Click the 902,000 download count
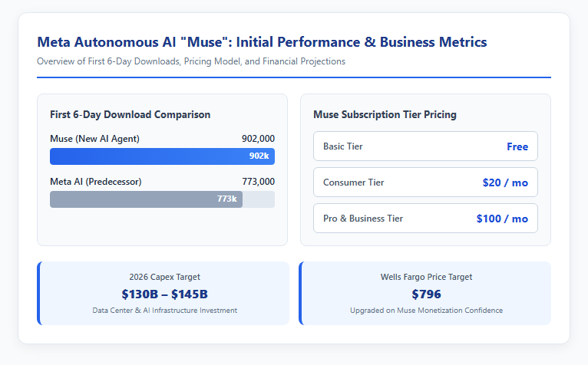 [258, 139]
